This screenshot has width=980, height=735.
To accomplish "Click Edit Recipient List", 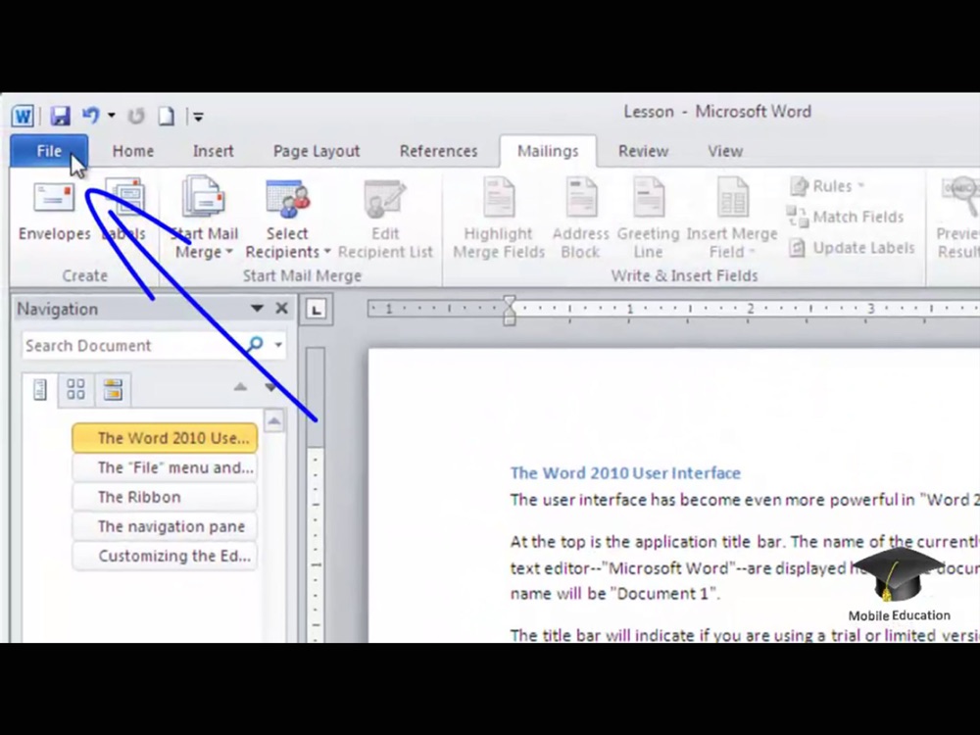I will point(385,218).
